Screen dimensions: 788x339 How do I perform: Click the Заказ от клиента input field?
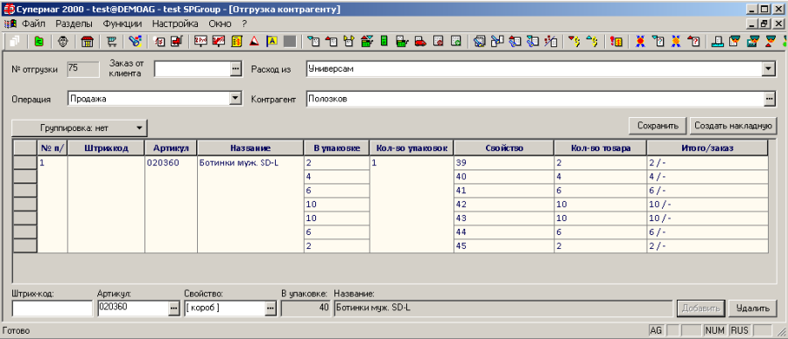coord(192,69)
